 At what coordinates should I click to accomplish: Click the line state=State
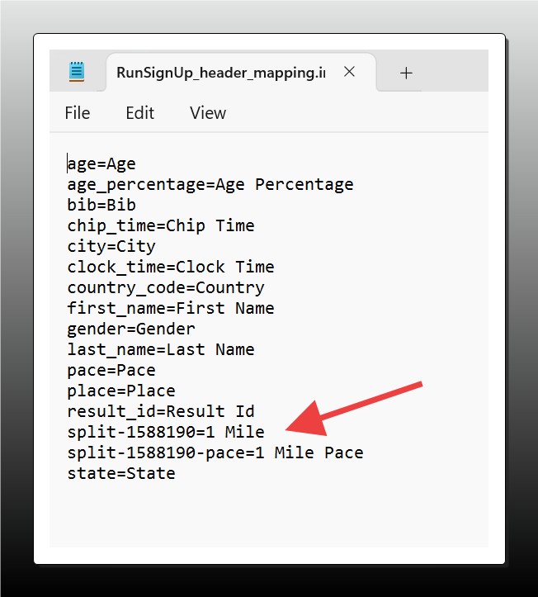pyautogui.click(x=121, y=474)
